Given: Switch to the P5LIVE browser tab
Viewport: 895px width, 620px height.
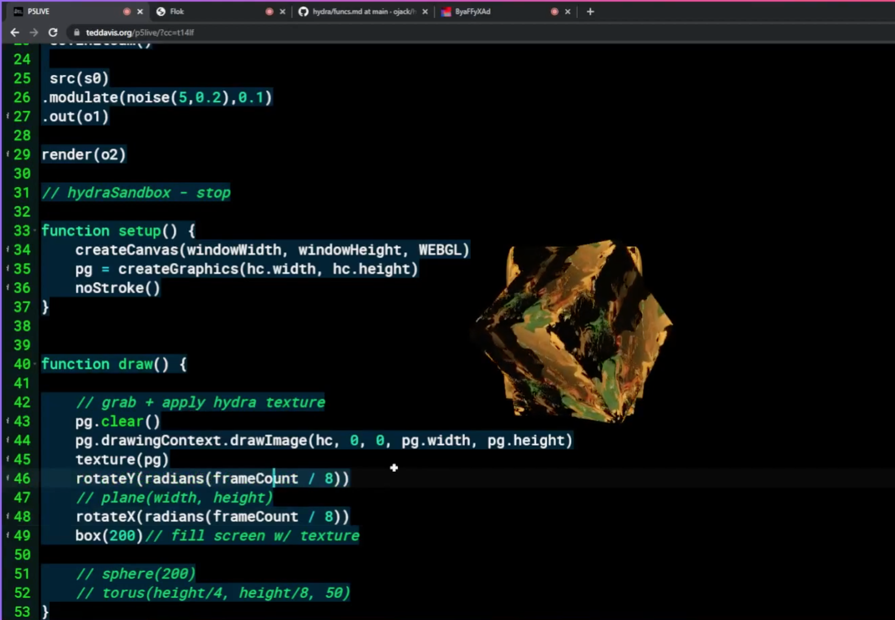Looking at the screenshot, I should 76,12.
